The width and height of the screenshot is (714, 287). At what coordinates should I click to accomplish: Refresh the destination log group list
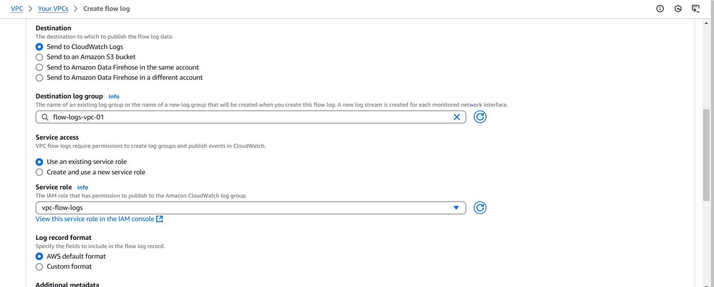pos(480,117)
